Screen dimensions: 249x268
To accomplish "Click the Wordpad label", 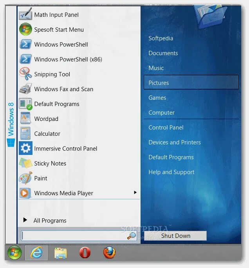I will [x=46, y=119].
